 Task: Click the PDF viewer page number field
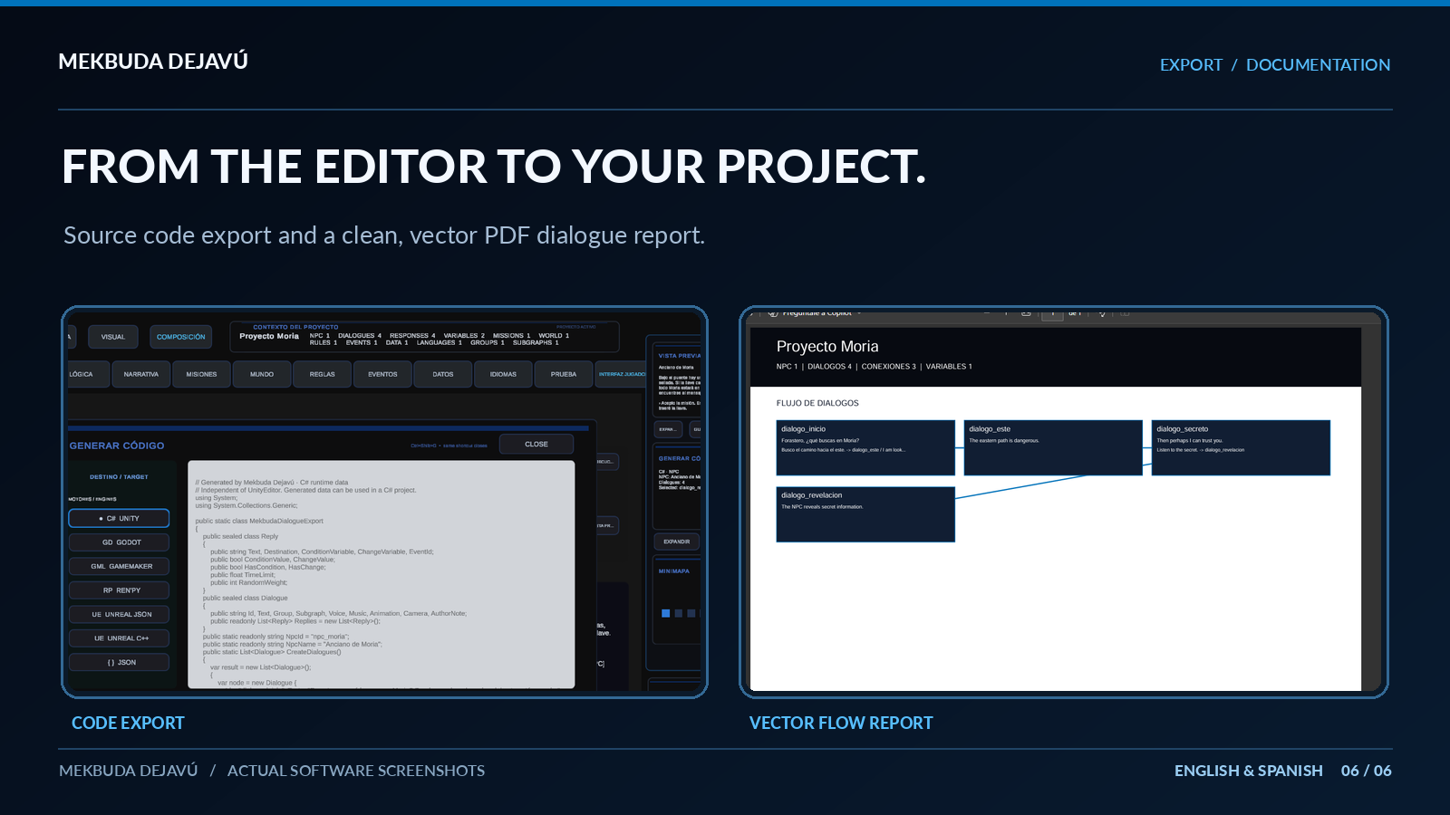[x=1052, y=314]
